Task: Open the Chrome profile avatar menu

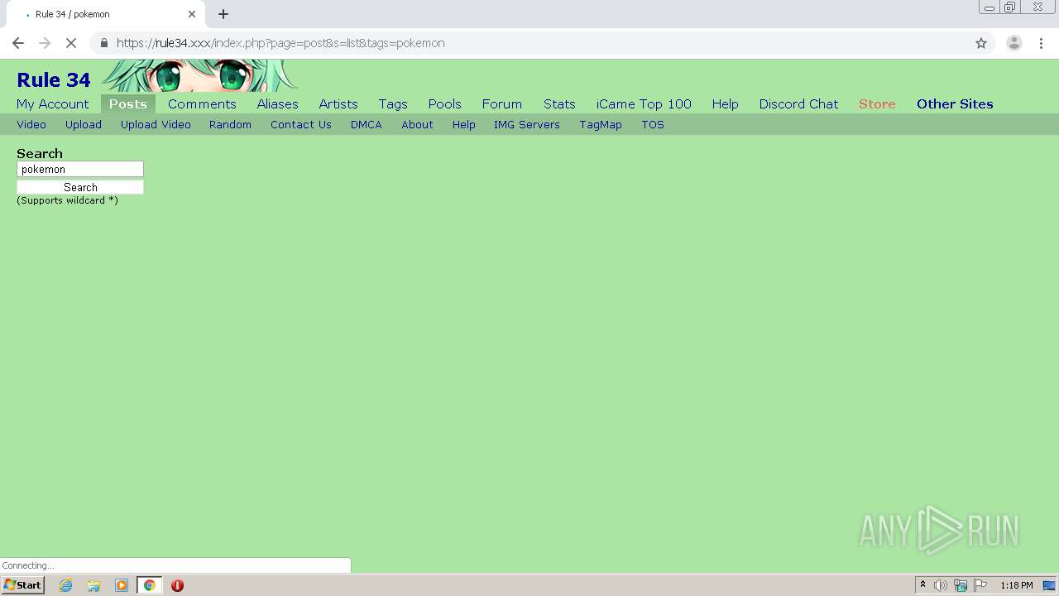Action: pos(1014,43)
